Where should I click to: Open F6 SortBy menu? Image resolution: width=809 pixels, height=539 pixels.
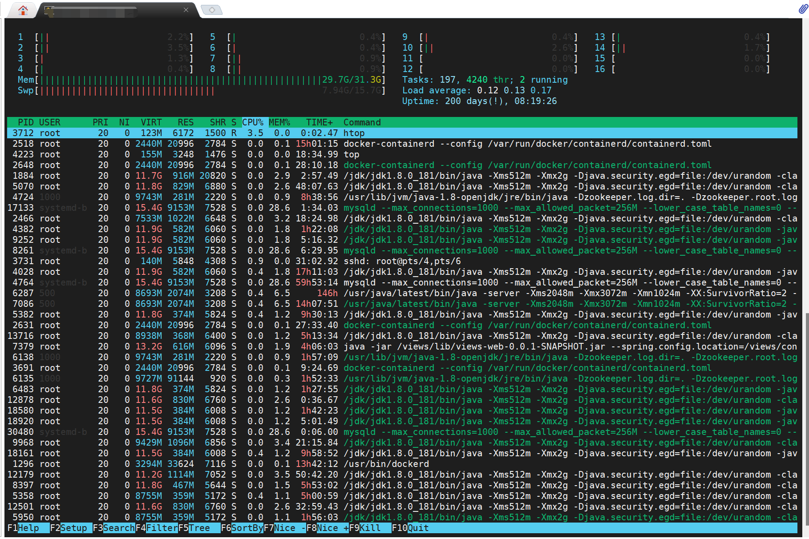pyautogui.click(x=242, y=528)
